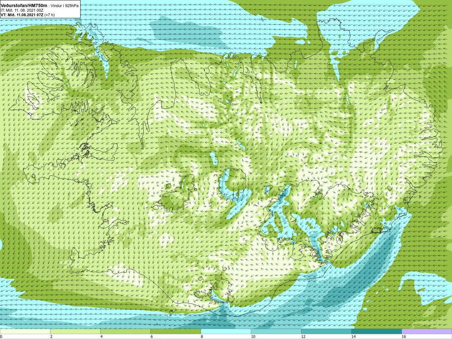Screen dimensions: 452x339
Task: Click the legend value 16
Action: click(404, 337)
